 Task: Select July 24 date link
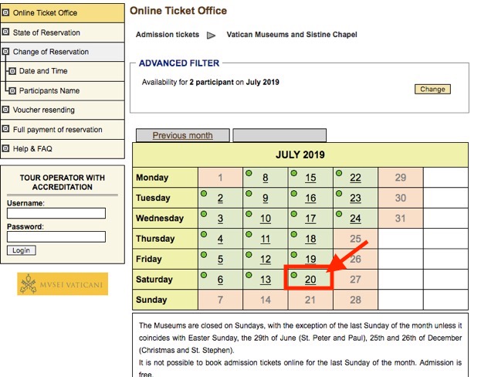coord(355,219)
